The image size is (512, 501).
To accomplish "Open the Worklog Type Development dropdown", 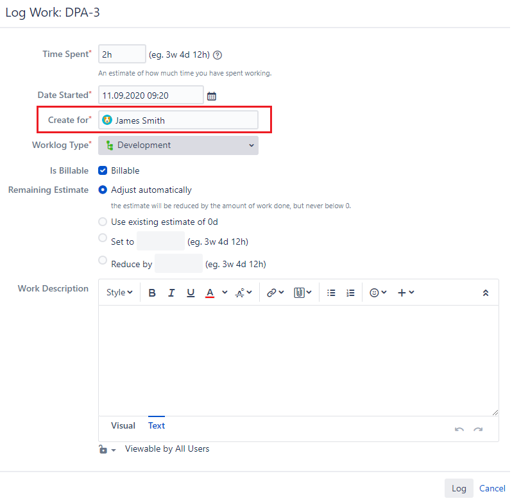I will (178, 145).
